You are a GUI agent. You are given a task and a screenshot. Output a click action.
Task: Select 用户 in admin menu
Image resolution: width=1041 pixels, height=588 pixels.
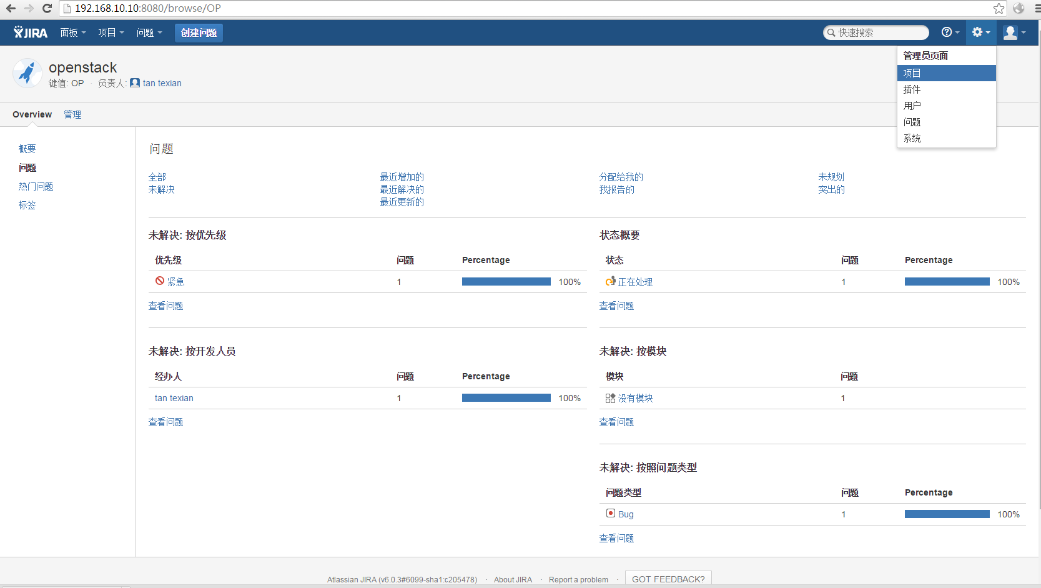(947, 106)
